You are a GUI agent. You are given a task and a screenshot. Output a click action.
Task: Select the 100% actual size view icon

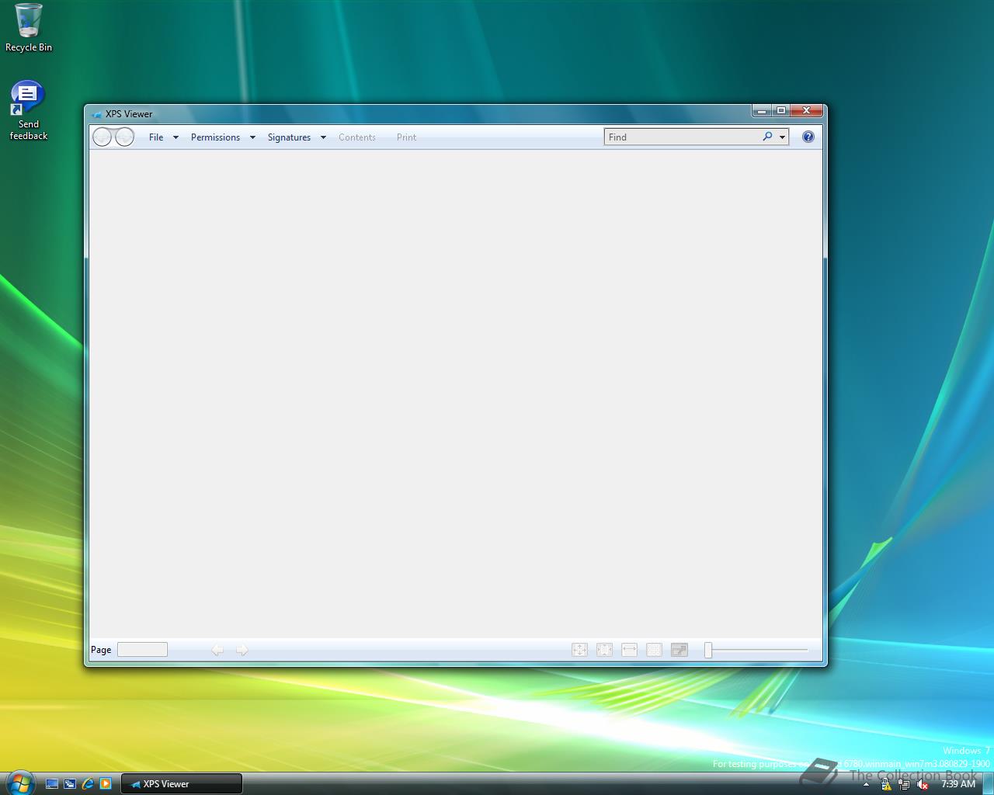[579, 650]
